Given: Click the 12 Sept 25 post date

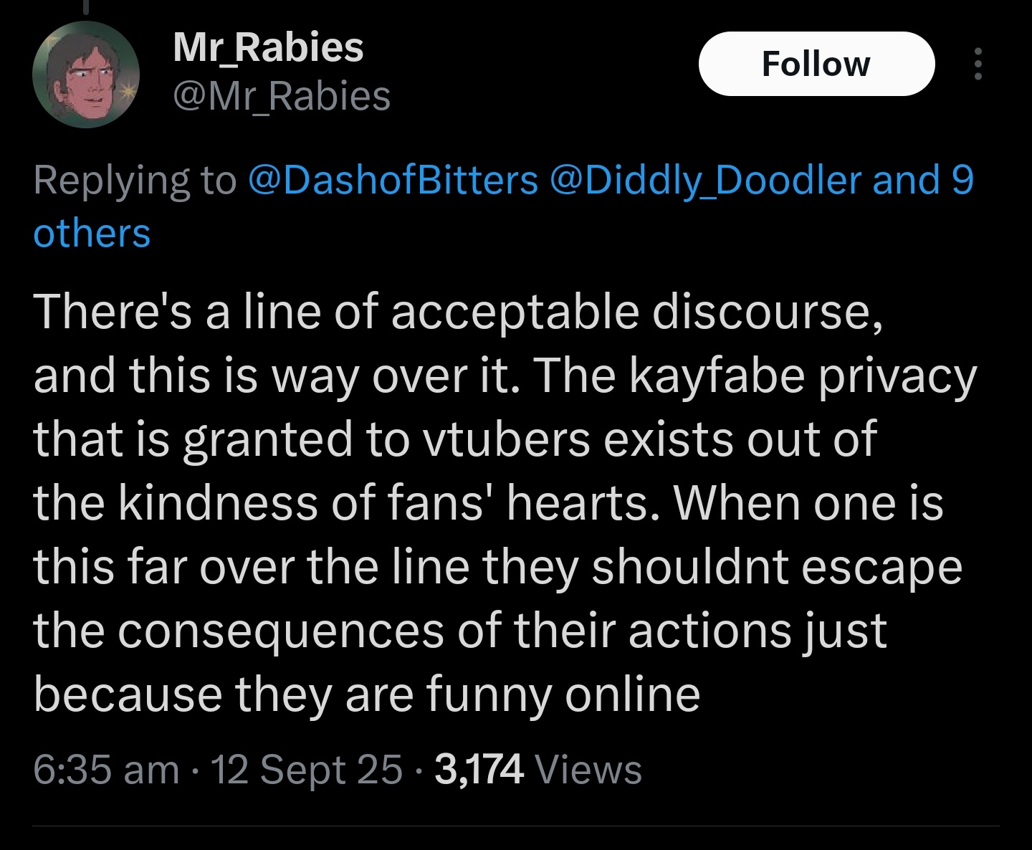Looking at the screenshot, I should click(307, 770).
